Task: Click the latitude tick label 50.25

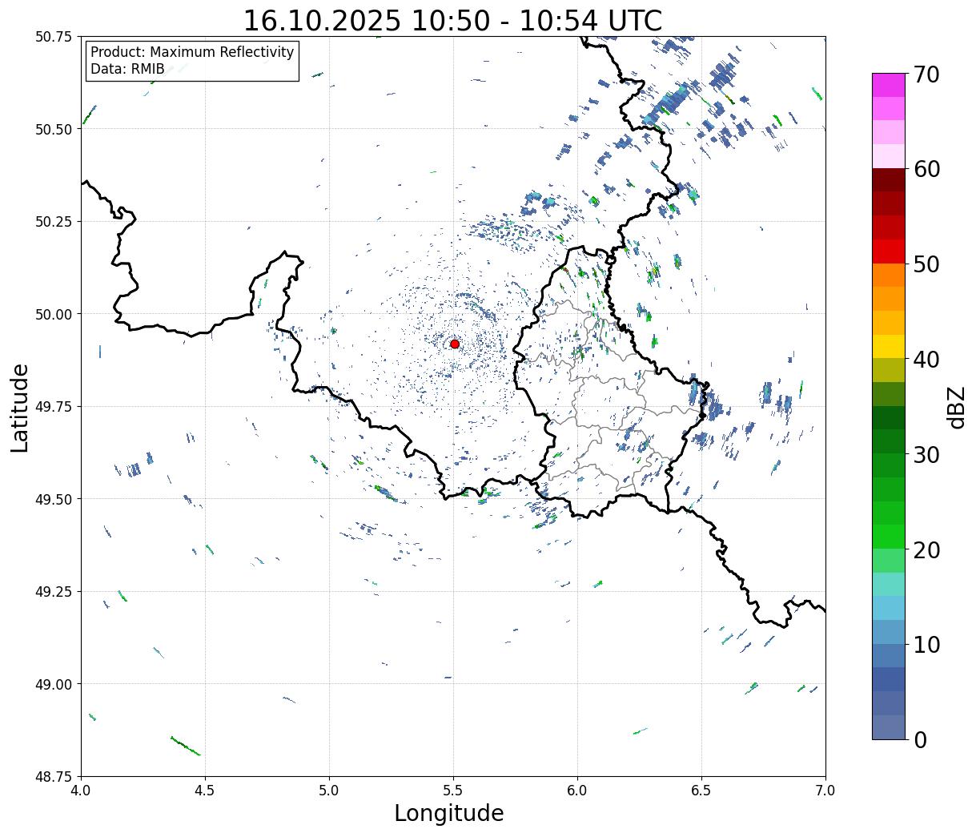Action: (54, 222)
